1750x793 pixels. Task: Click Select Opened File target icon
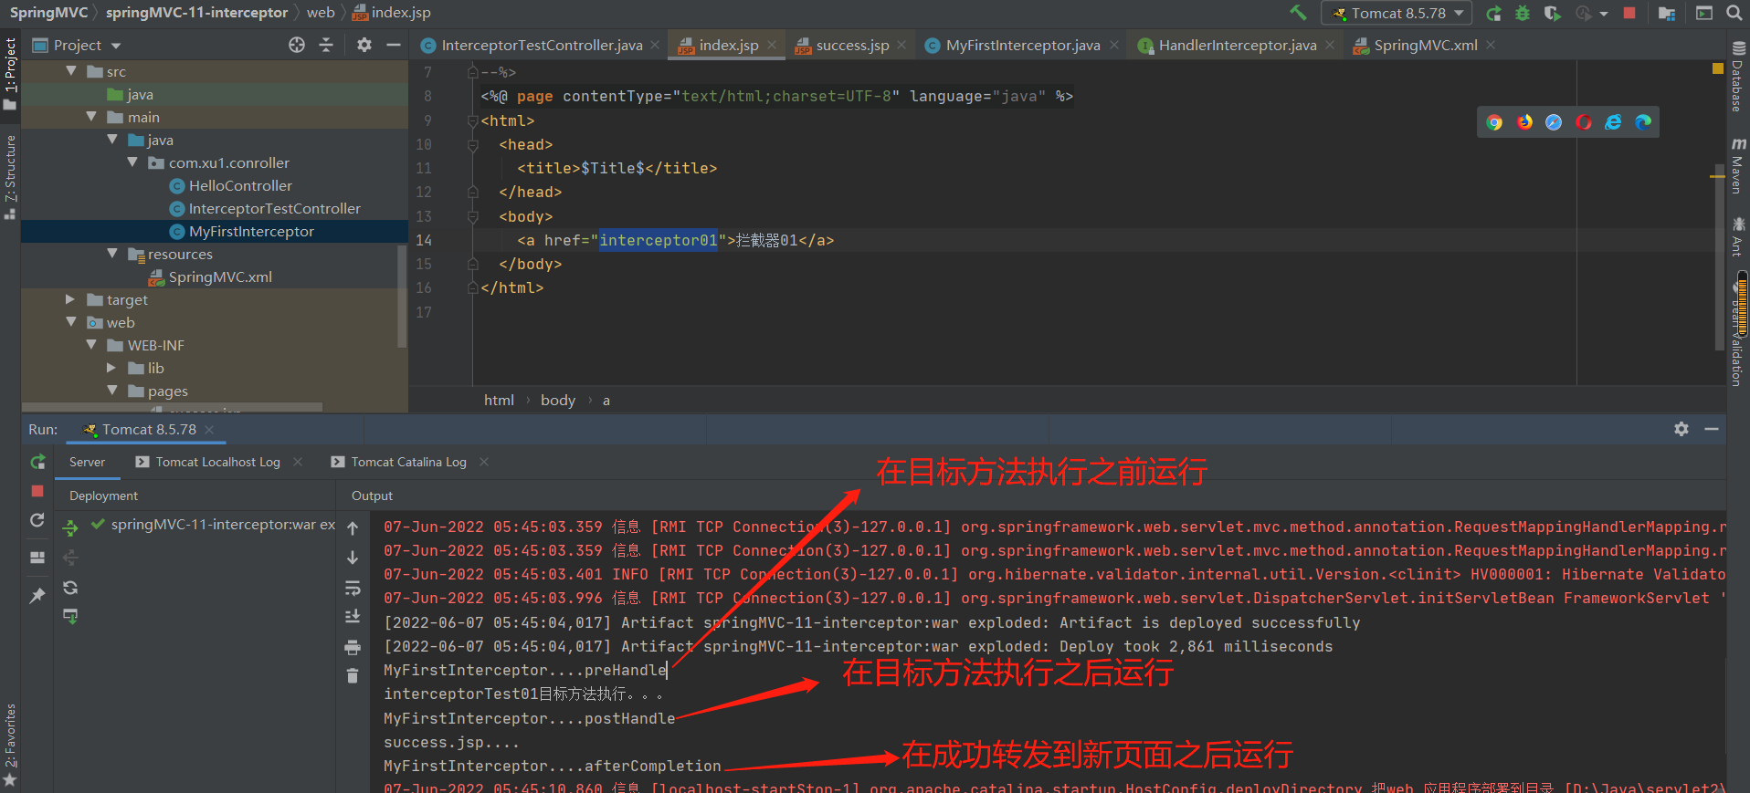(297, 45)
